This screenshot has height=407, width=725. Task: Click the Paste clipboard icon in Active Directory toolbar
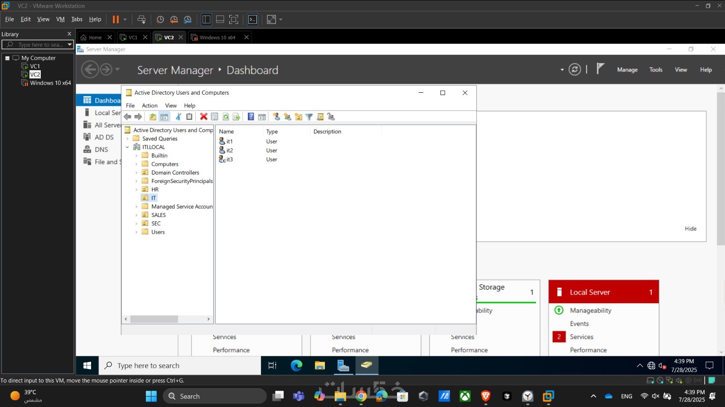point(189,117)
